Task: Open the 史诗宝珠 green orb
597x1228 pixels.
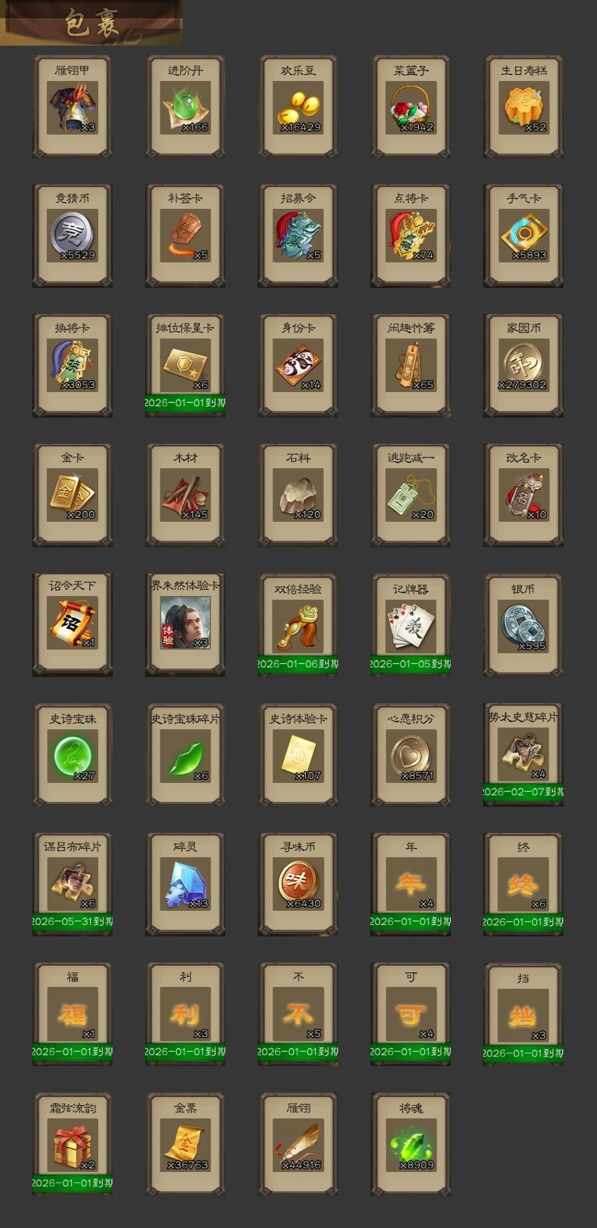Action: pos(72,755)
